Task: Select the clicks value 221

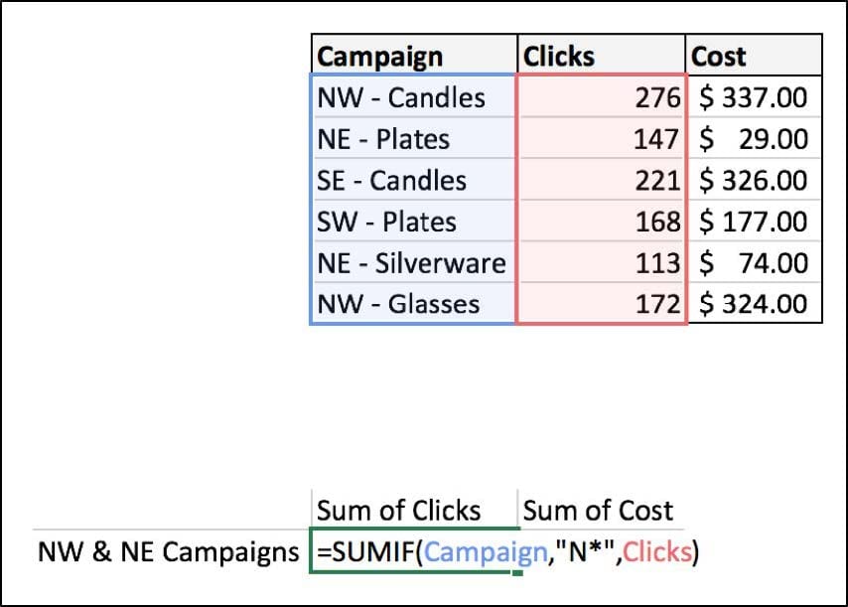Action: 602,180
